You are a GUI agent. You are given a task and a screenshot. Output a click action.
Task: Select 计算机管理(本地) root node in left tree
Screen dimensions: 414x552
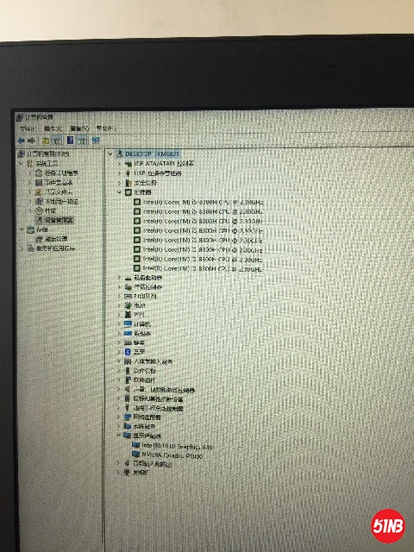[x=44, y=154]
